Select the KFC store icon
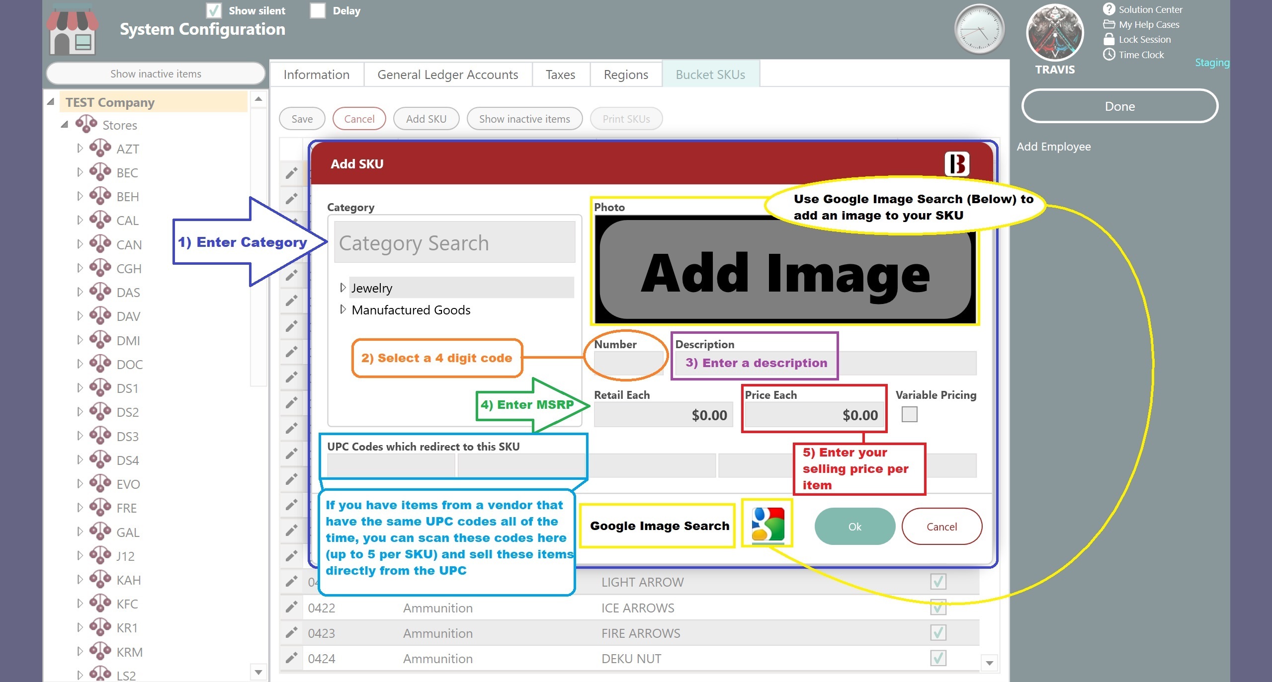 100,603
